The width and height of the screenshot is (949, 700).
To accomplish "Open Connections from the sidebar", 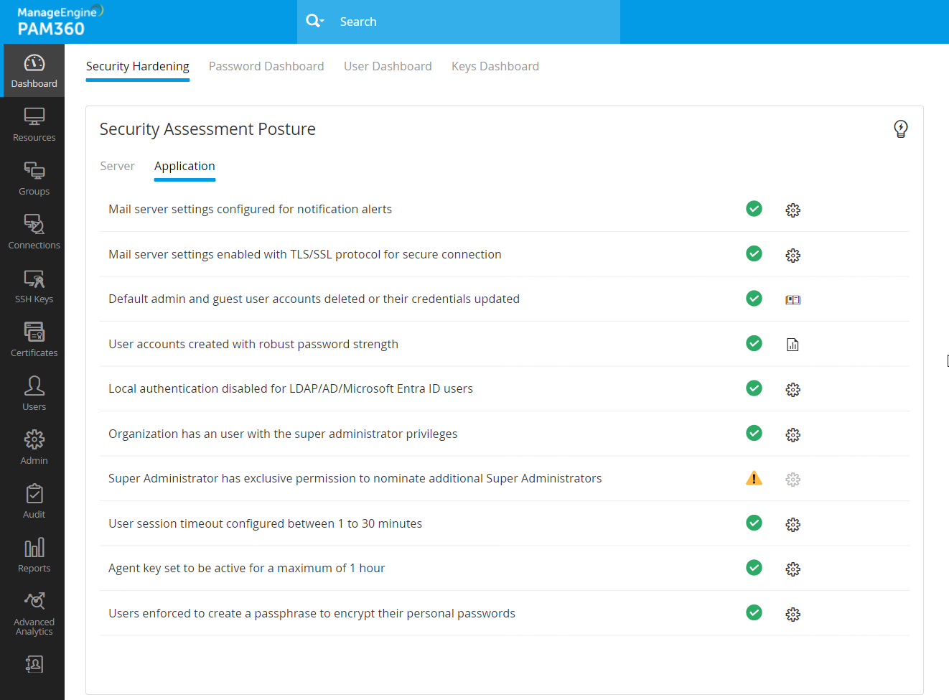I will pyautogui.click(x=34, y=232).
